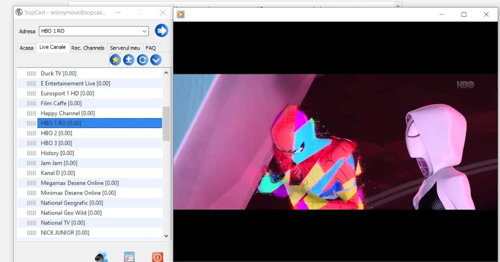The image size is (500, 262).
Task: Click signal bars icon beside Kanal D
Action: 31,173
